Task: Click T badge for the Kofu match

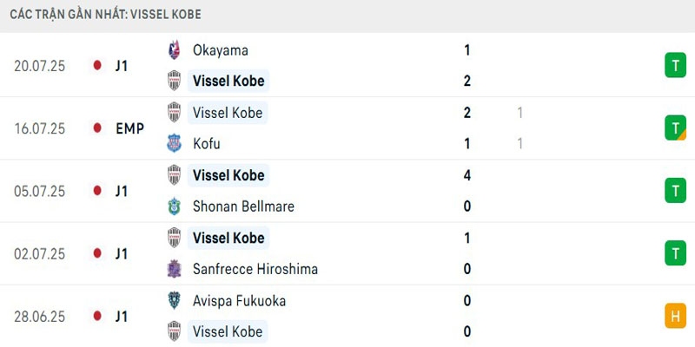Action: [675, 128]
